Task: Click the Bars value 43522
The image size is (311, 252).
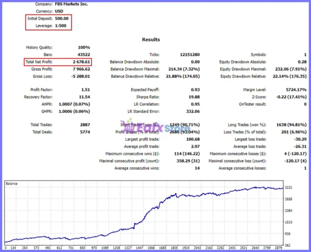Action: (x=83, y=54)
